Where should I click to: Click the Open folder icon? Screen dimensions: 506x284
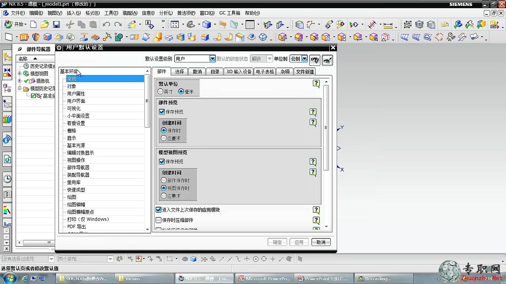click(45, 25)
